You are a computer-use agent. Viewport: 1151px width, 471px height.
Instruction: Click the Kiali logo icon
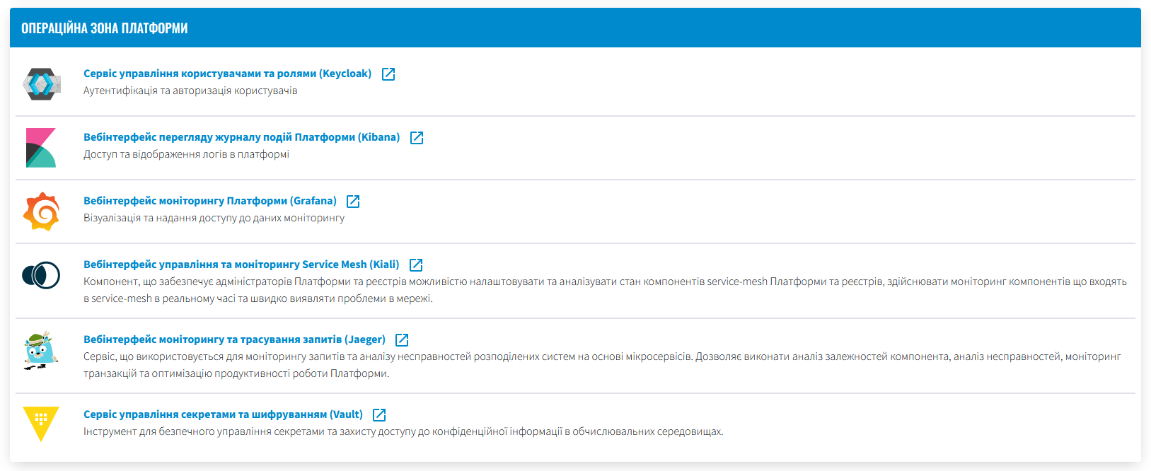[41, 275]
